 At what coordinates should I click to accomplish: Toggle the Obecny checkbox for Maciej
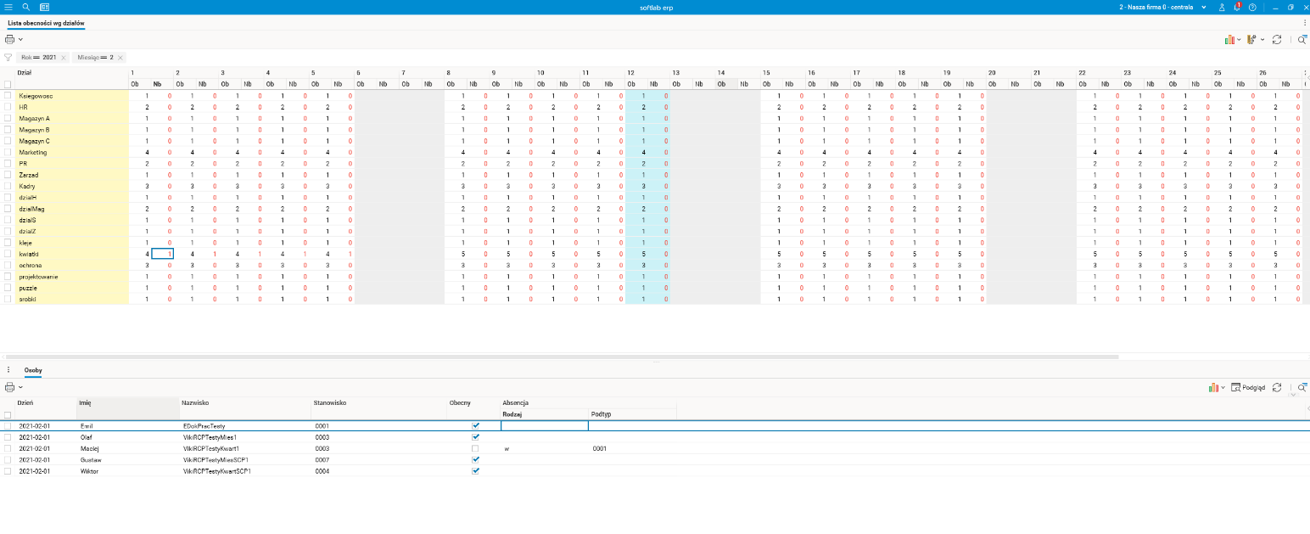click(475, 448)
